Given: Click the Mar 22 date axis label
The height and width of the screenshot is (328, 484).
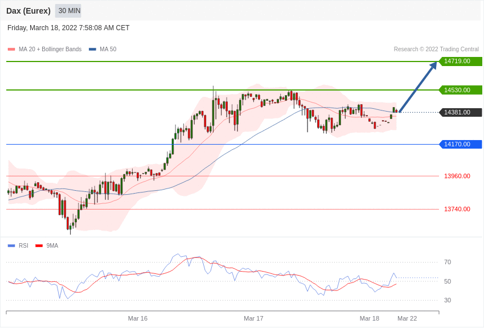Looking at the screenshot, I should [407, 318].
